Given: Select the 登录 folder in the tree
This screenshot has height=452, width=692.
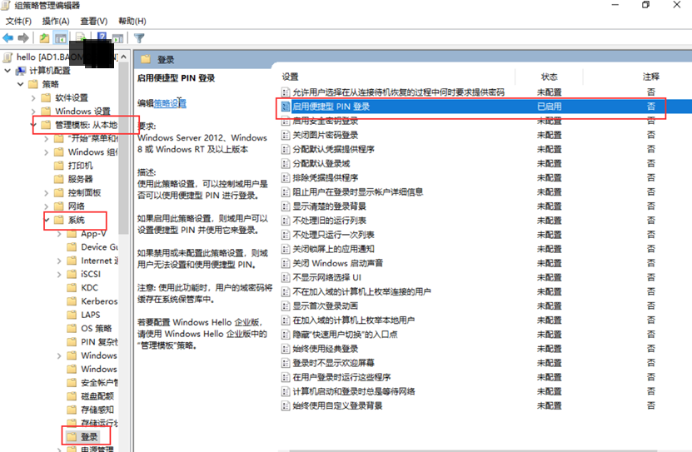Looking at the screenshot, I should coord(89,436).
